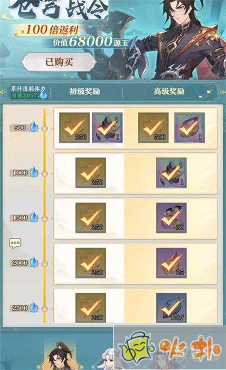Viewport: 226px width, 370px height.
Task: Click the 500 tier basic dark shard reward
Action: click(x=107, y=127)
